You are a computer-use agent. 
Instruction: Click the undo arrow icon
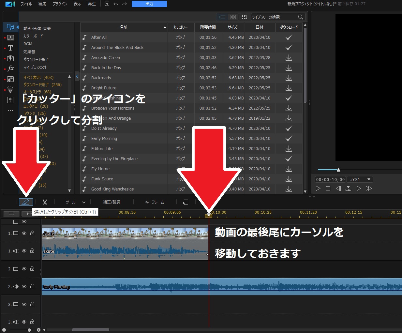(x=116, y=4)
